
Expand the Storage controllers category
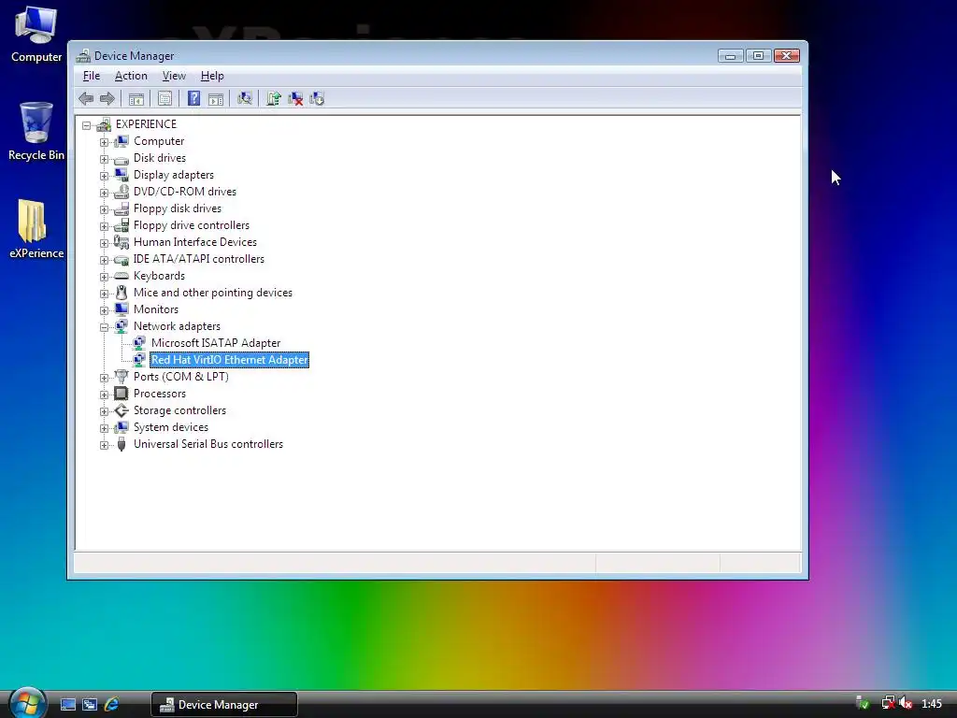pyautogui.click(x=105, y=411)
